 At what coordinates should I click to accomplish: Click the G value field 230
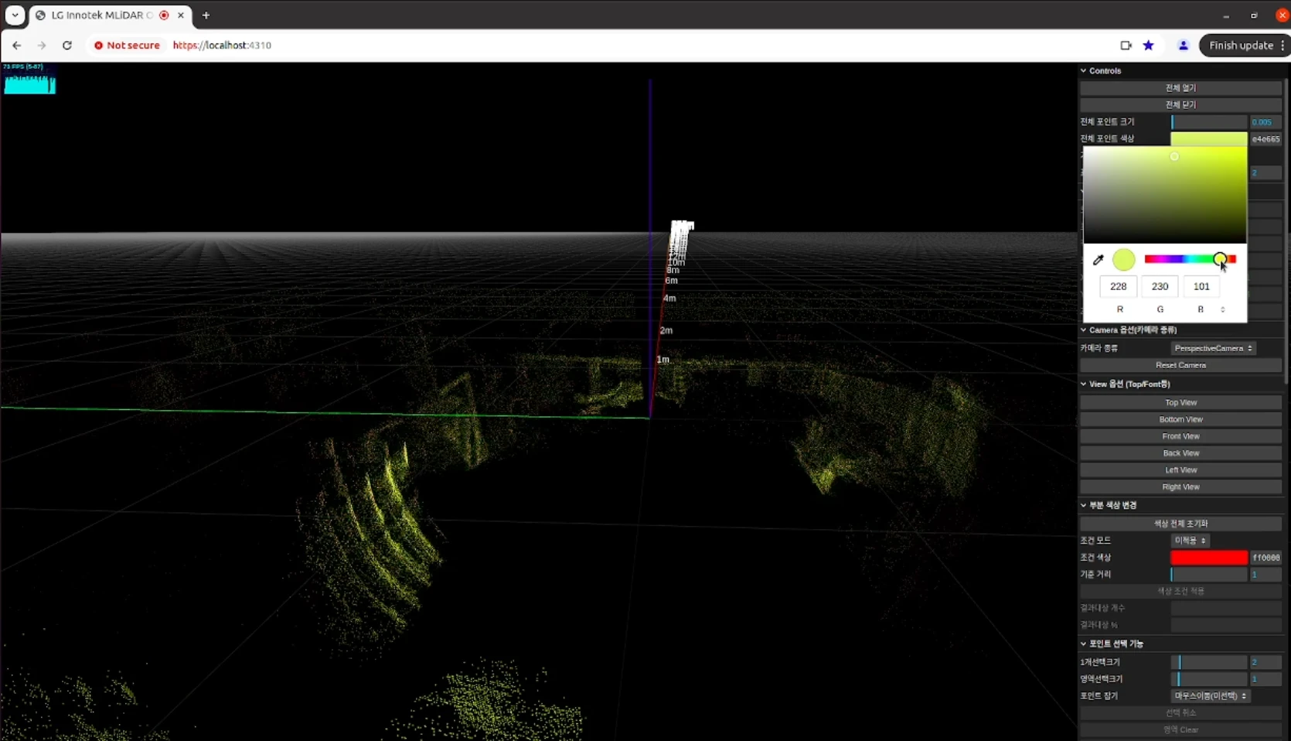click(x=1160, y=286)
